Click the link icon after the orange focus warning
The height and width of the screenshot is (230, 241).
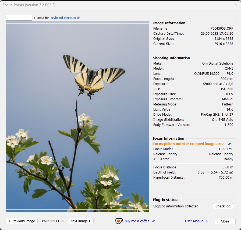pyautogui.click(x=229, y=144)
